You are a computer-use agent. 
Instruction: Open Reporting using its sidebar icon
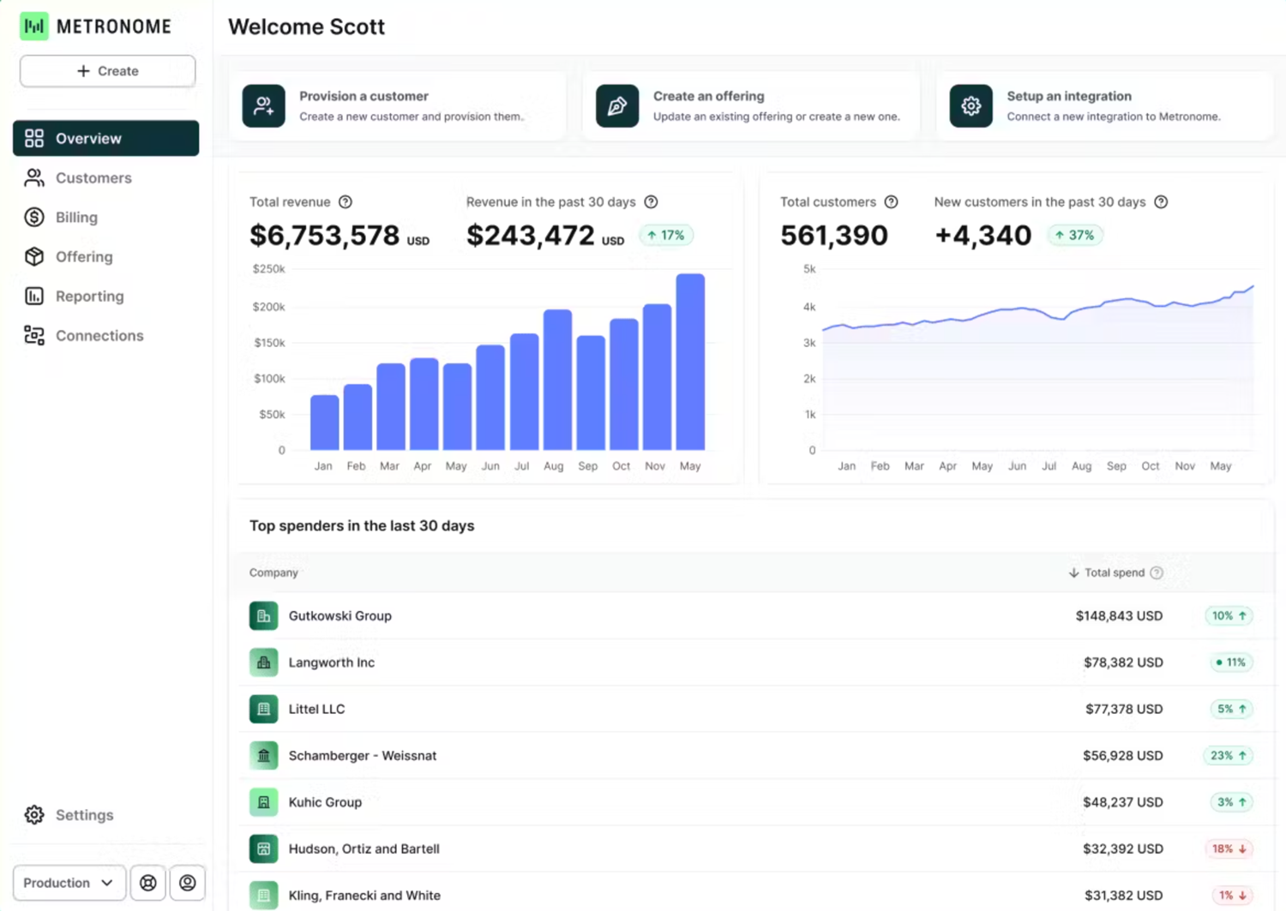34,296
